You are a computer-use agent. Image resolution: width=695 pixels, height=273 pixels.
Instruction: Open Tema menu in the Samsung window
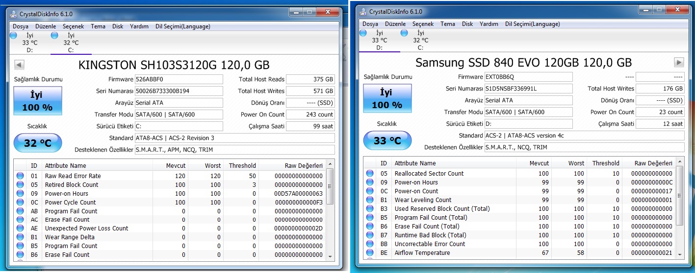point(447,24)
